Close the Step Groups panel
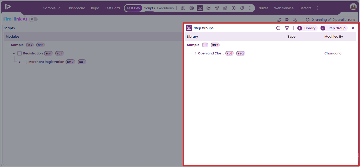Image resolution: width=360 pixels, height=167 pixels. pyautogui.click(x=353, y=28)
